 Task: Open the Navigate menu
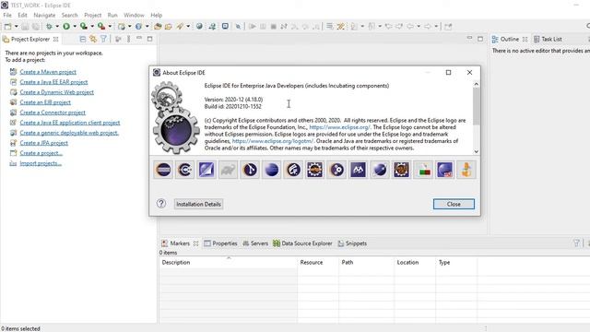(44, 15)
